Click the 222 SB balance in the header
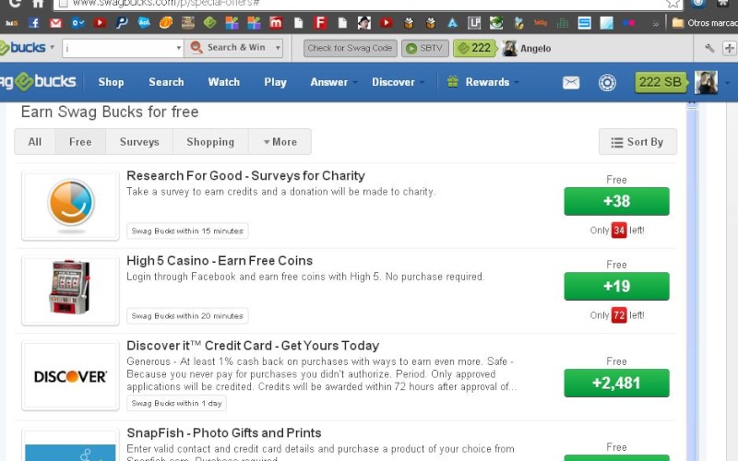 (661, 82)
